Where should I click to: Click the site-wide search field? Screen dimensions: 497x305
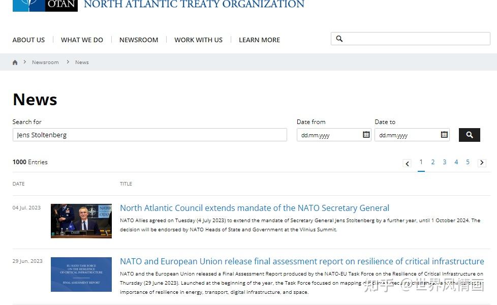(x=411, y=39)
